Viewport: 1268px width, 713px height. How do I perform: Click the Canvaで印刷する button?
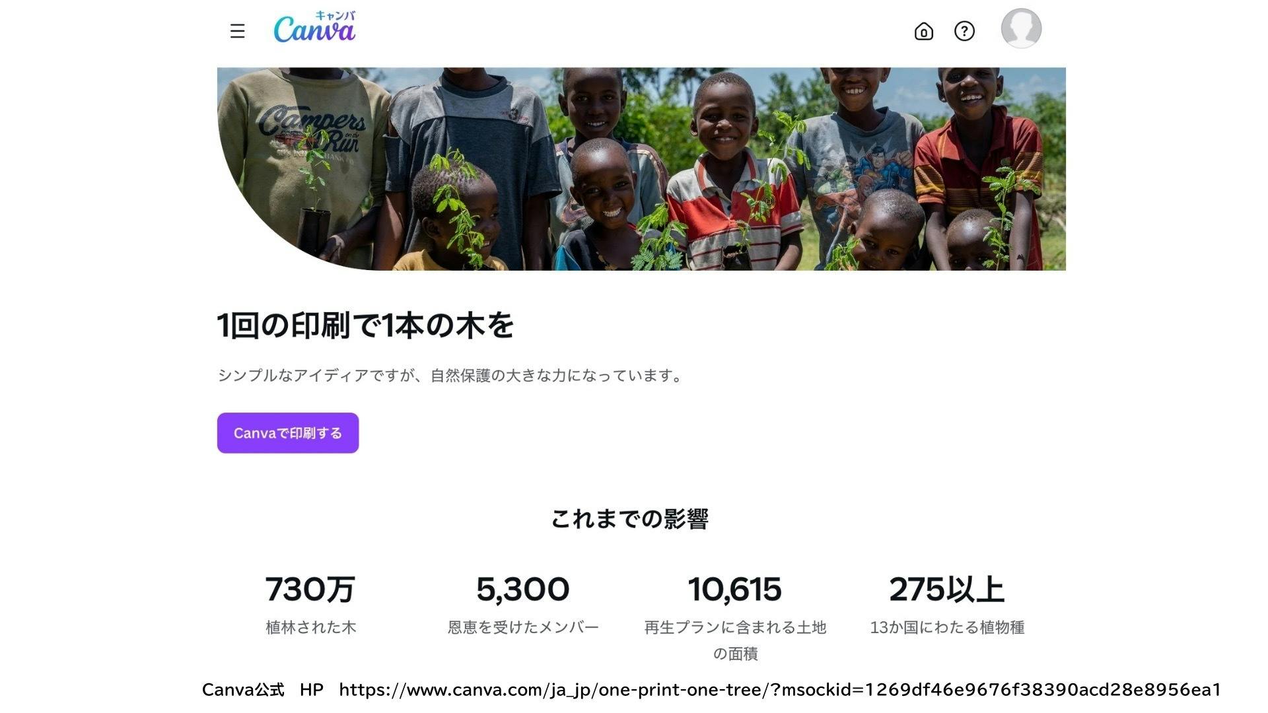[x=288, y=433]
